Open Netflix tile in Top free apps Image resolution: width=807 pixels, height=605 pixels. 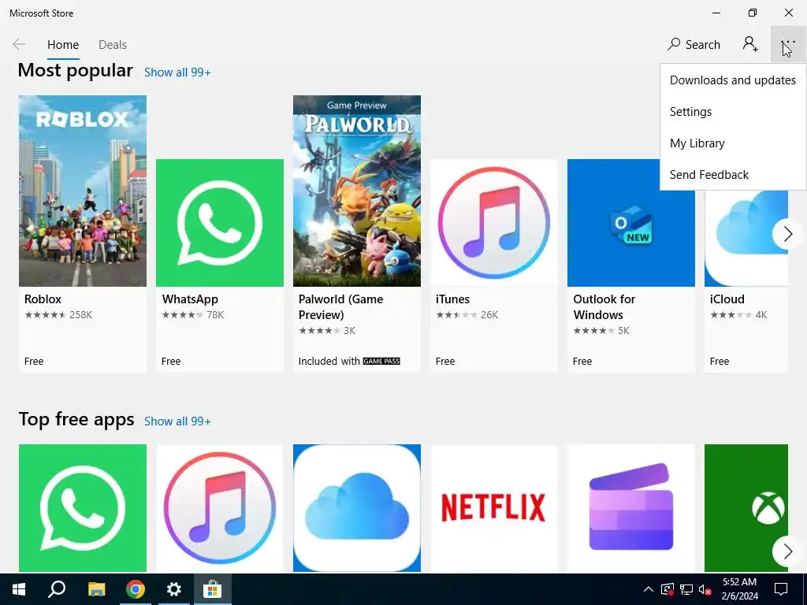click(x=494, y=508)
